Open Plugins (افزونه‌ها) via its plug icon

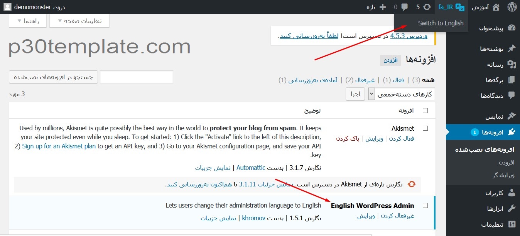tap(512, 132)
